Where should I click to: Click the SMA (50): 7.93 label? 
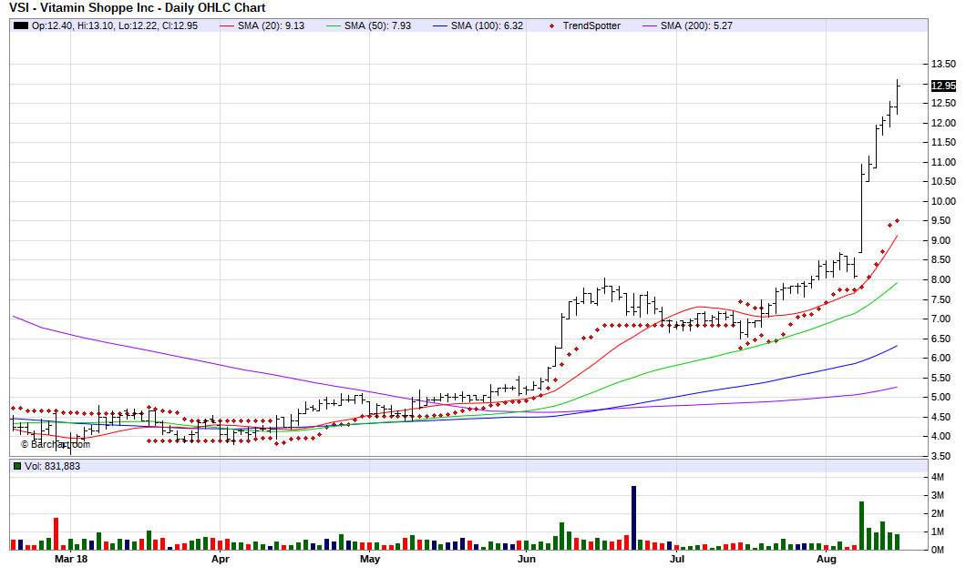tap(377, 25)
